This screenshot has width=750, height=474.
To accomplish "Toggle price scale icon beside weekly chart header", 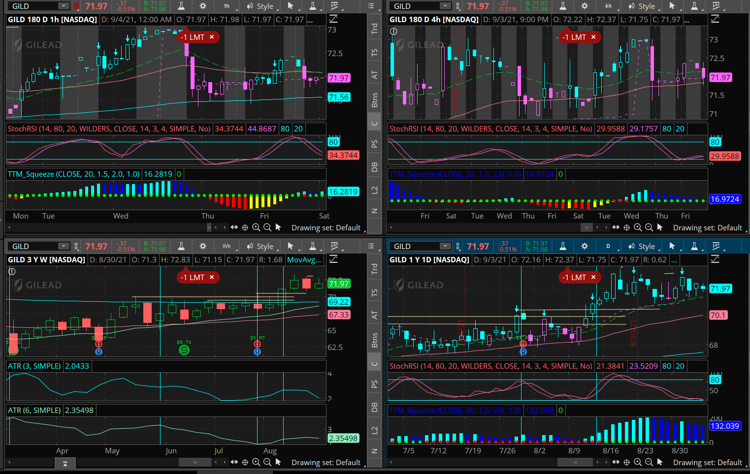I will coord(333,259).
